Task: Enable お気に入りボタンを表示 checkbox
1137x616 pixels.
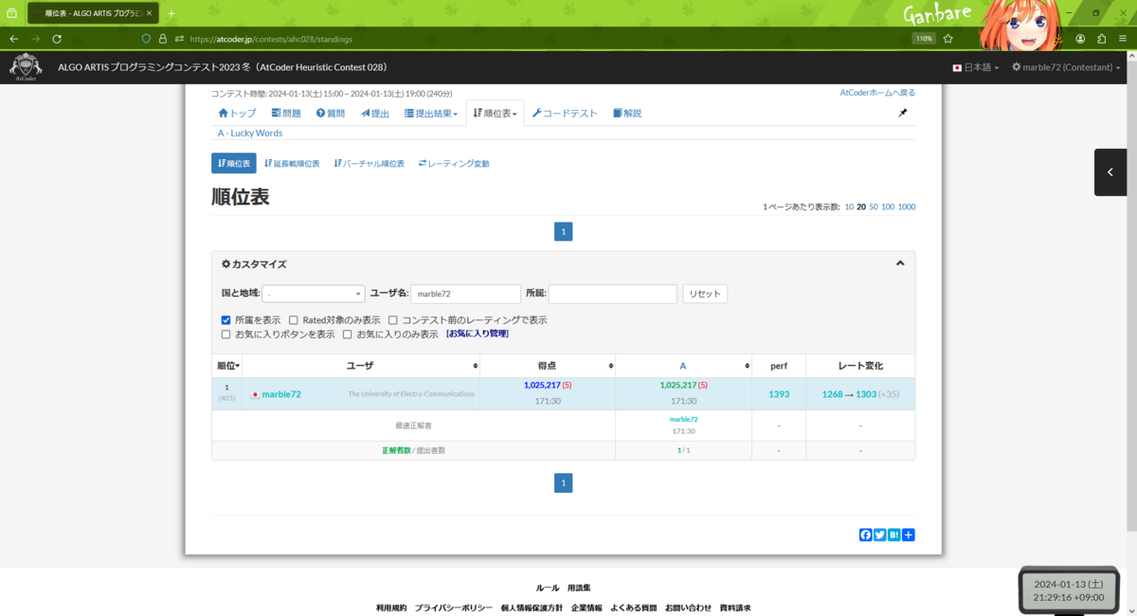Action: click(x=226, y=335)
